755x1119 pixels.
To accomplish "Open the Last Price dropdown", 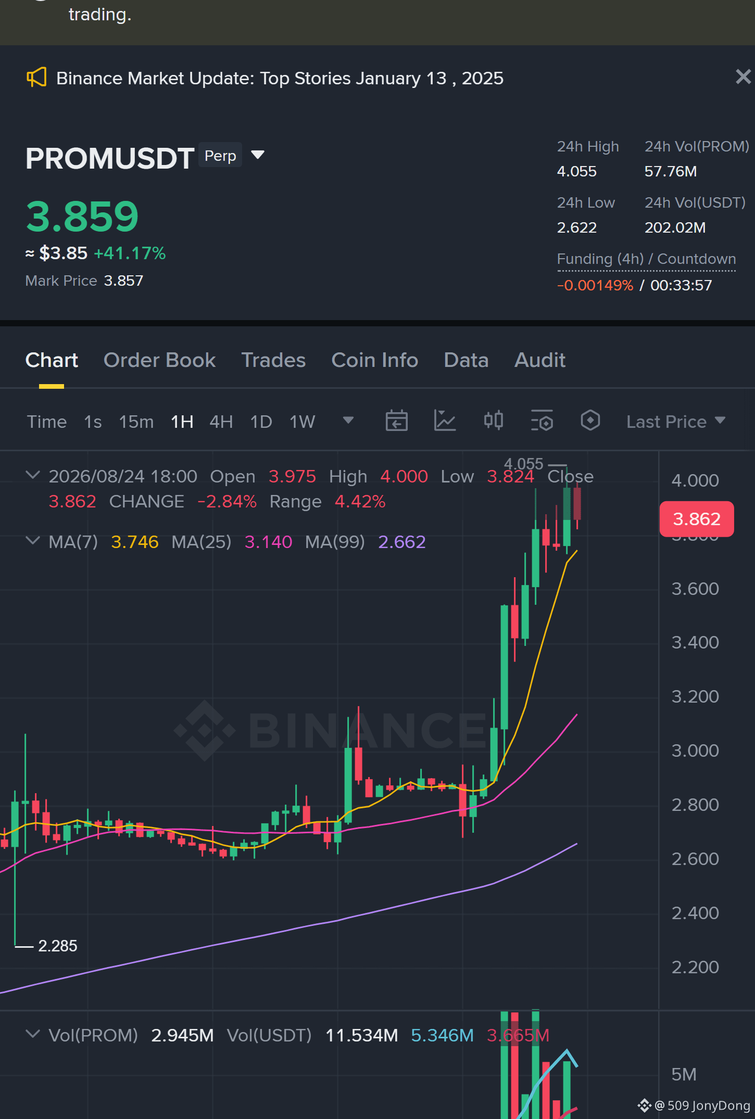I will tap(676, 422).
